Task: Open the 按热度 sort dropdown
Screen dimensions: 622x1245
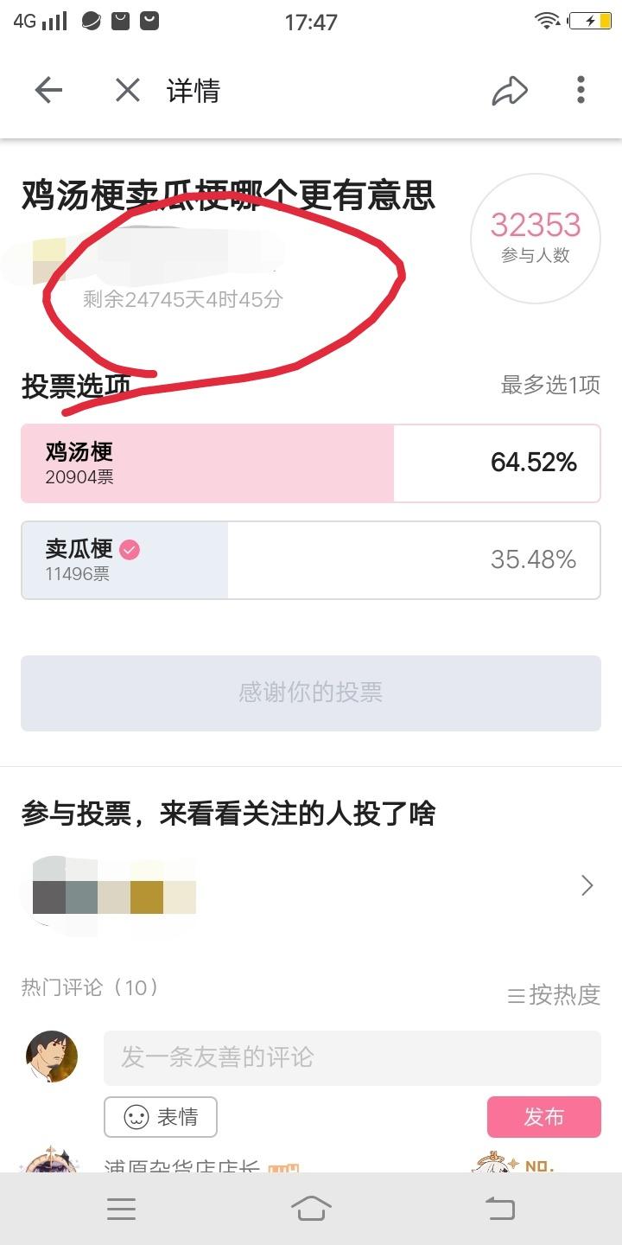Action: [554, 995]
